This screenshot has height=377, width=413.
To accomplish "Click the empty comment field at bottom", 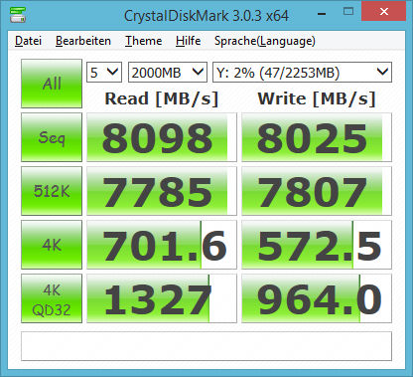I will (206, 346).
